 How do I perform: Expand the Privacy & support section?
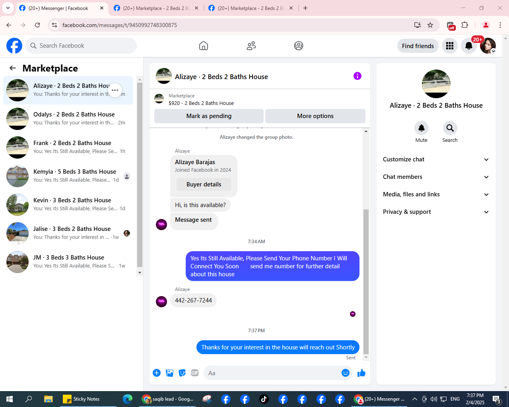pos(436,212)
